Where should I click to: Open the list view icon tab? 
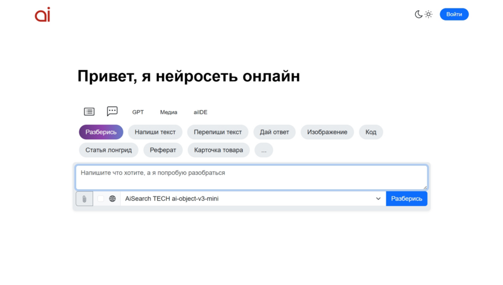89,111
